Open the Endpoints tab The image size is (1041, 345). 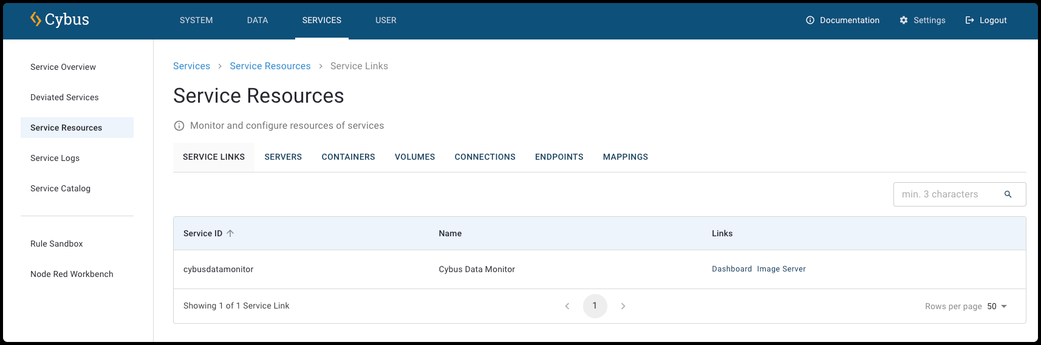pos(559,157)
